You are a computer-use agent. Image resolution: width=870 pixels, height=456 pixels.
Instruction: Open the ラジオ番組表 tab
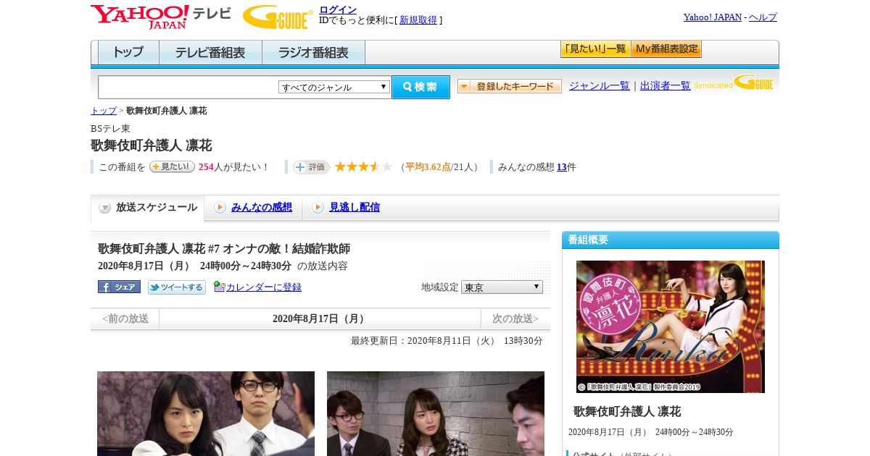tap(313, 53)
